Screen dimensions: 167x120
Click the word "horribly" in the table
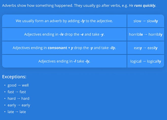[x=155, y=35]
